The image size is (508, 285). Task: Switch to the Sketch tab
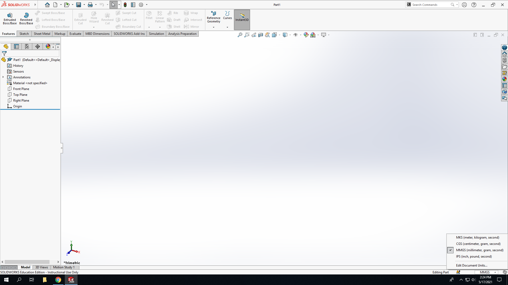(x=24, y=34)
